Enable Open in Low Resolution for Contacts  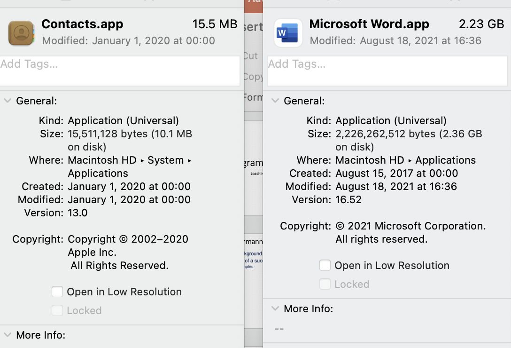point(57,292)
